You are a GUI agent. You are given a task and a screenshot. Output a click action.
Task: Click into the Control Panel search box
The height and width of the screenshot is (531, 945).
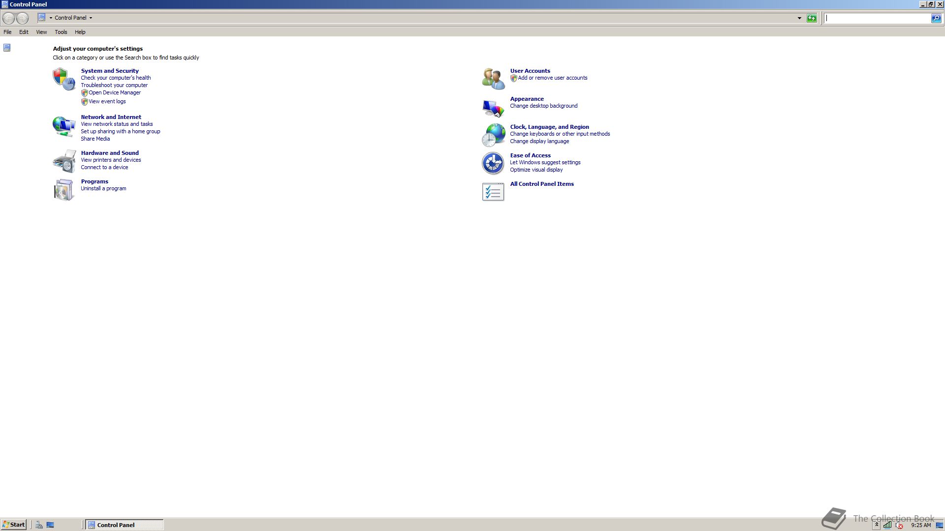click(877, 18)
